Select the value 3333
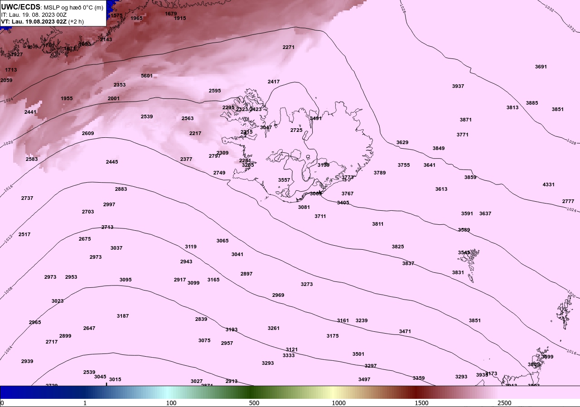Image resolution: width=580 pixels, height=407 pixels. click(x=289, y=355)
